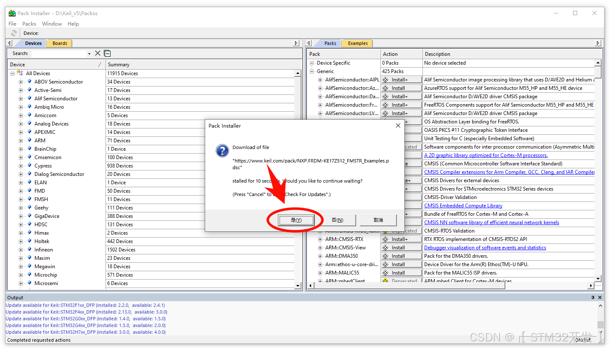Click the Ambiq Micro vendor icon

tap(29, 107)
